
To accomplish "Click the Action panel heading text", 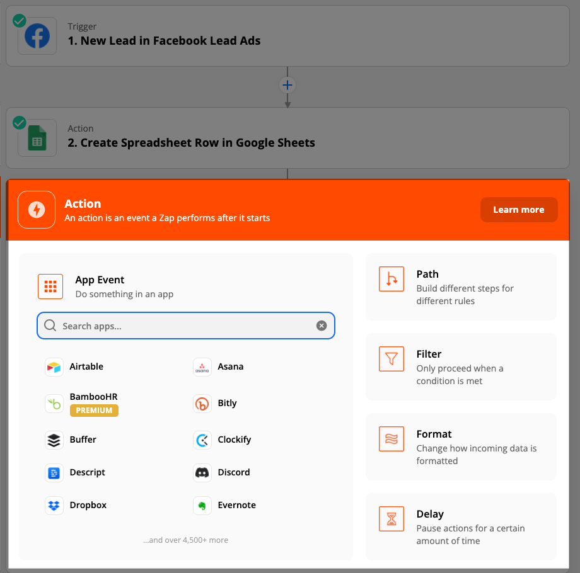I will click(x=83, y=203).
